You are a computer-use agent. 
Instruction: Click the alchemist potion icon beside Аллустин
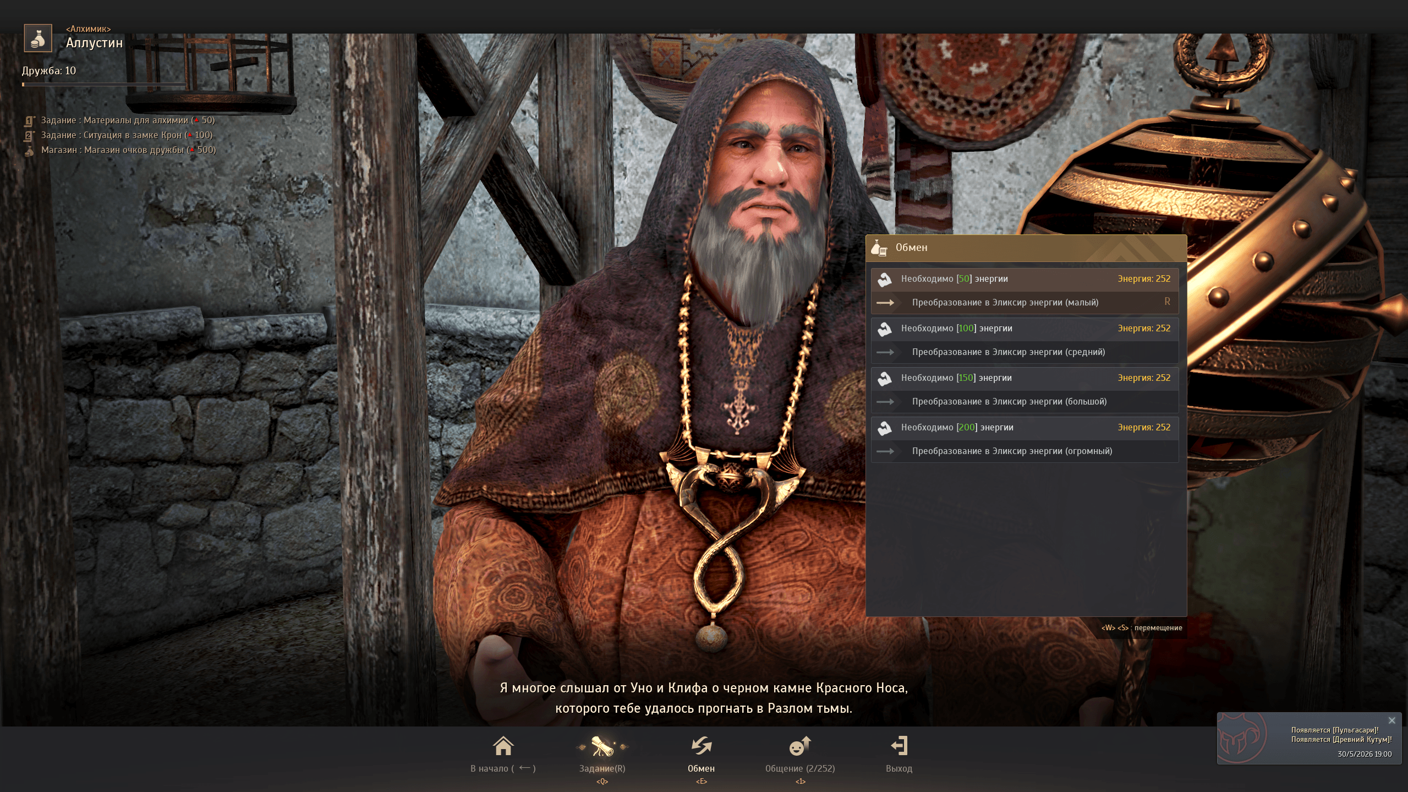coord(38,38)
